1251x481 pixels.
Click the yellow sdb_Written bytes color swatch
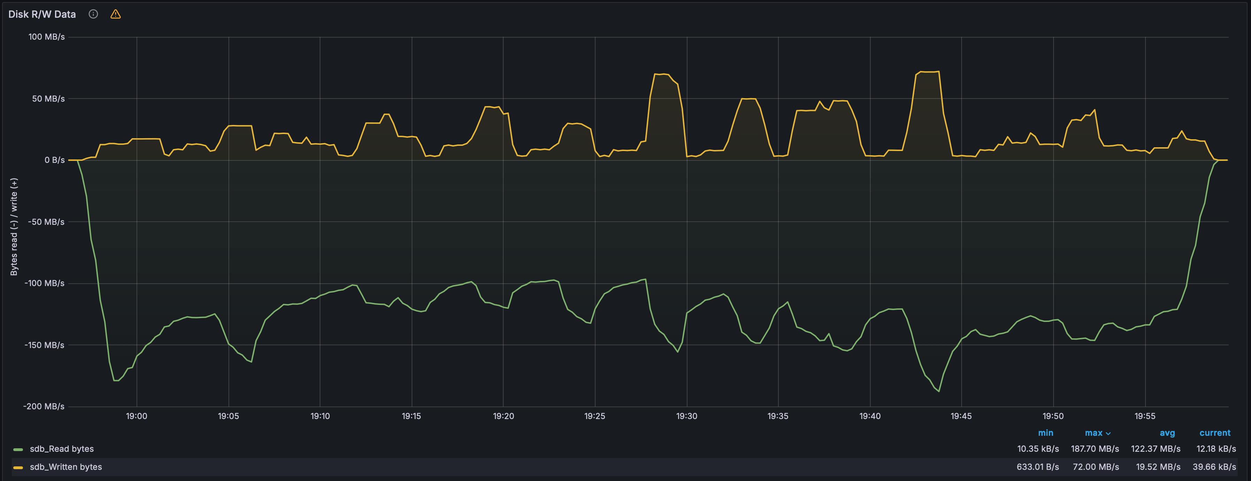click(18, 467)
